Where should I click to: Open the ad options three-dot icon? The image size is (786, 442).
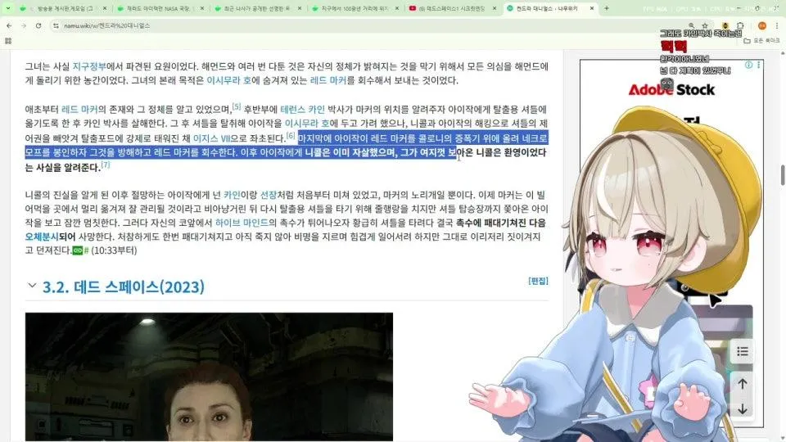point(758,65)
